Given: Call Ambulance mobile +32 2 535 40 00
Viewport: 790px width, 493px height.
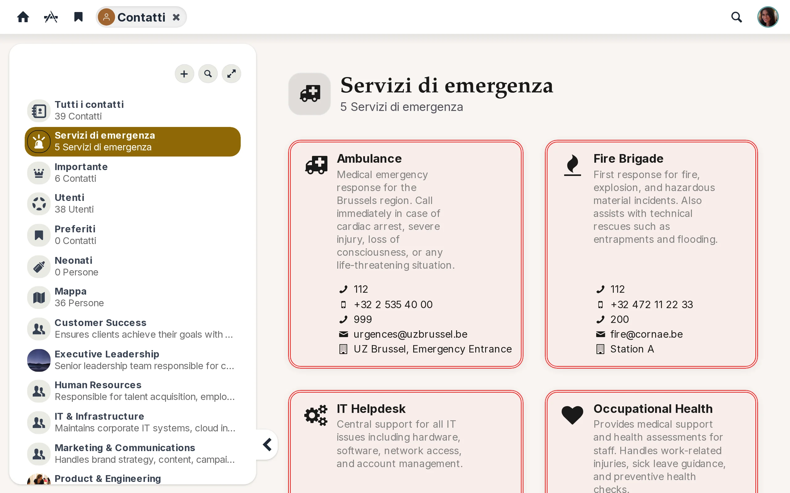Looking at the screenshot, I should 393,304.
